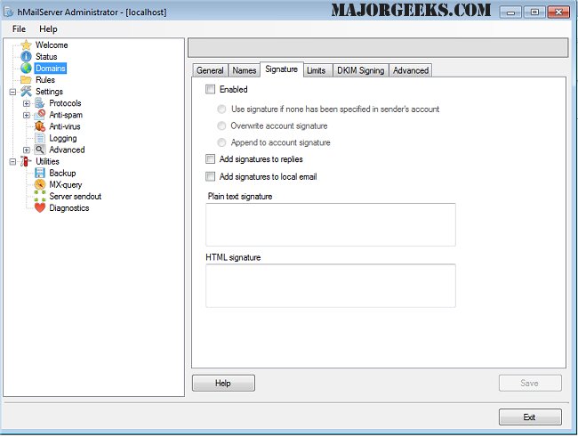Click the Exit button
Viewport: 578px width, 437px height.
[530, 417]
